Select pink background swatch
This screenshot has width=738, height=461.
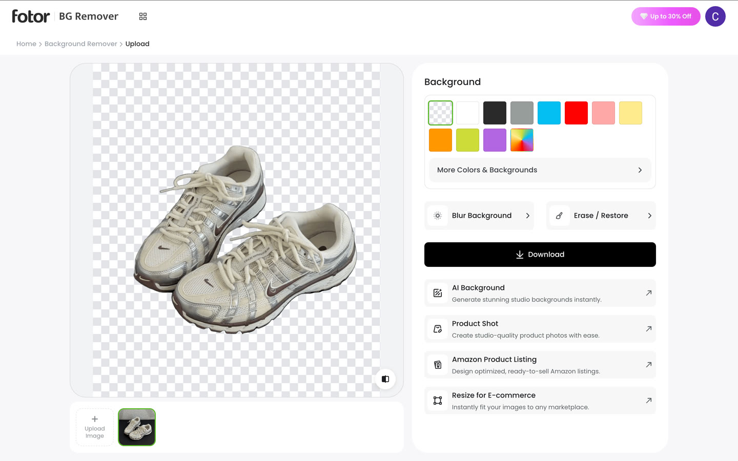[x=603, y=113]
